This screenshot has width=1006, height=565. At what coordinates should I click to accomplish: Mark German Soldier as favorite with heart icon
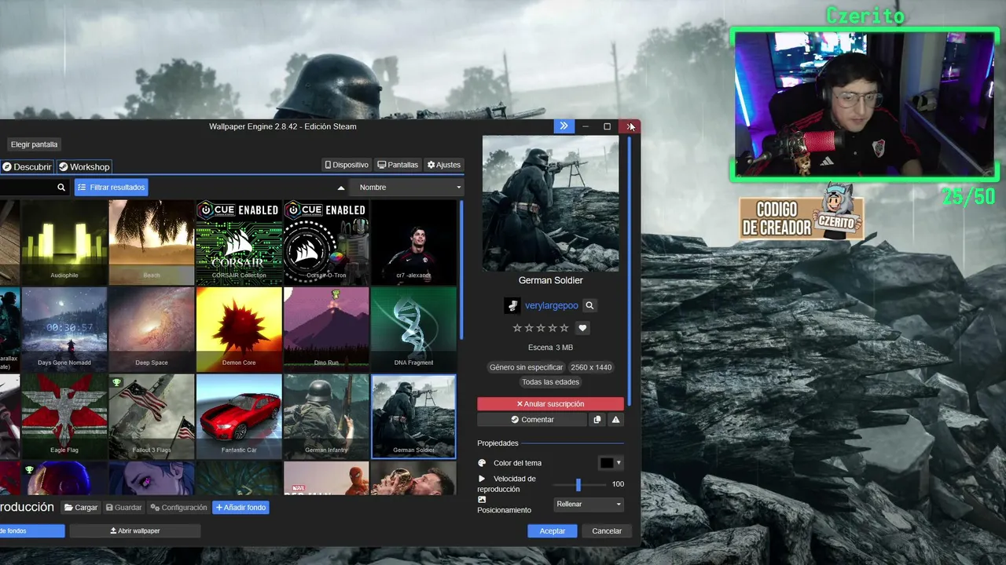point(582,328)
